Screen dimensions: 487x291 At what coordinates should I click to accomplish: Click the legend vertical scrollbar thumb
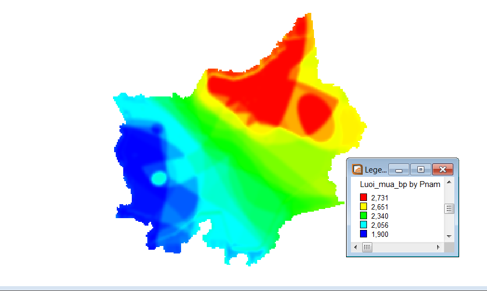click(x=449, y=208)
